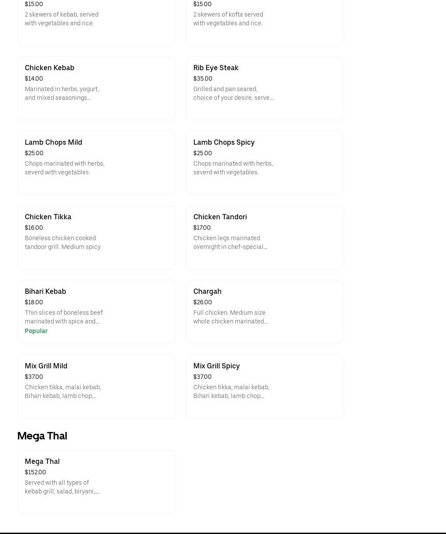
Task: Open the Chicken Kebab menu item
Action: tap(96, 88)
